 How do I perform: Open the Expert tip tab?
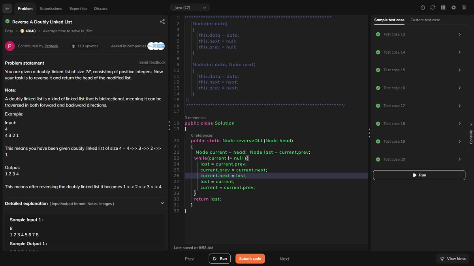tap(78, 8)
